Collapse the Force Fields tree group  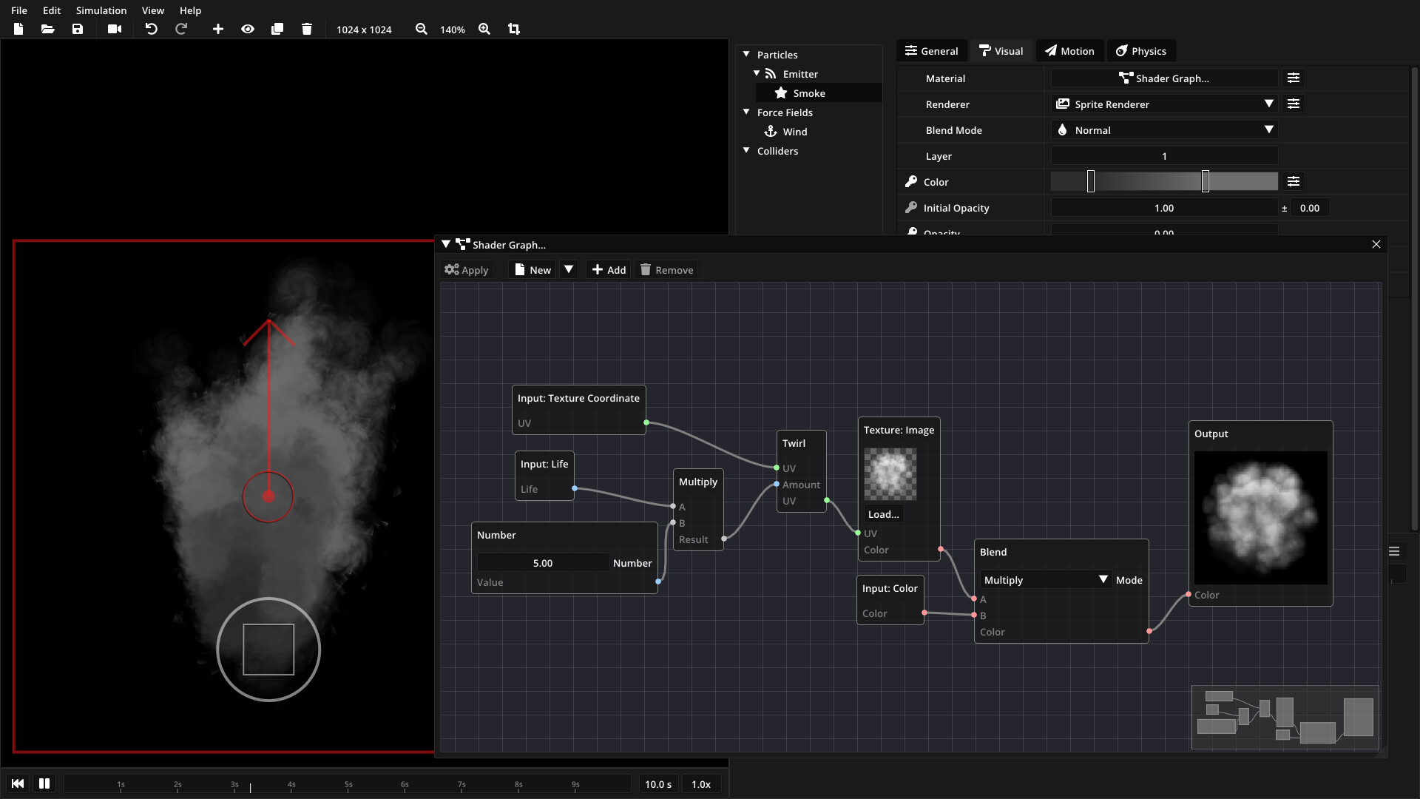tap(746, 112)
